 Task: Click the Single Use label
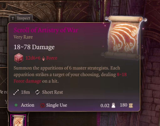[56, 105]
